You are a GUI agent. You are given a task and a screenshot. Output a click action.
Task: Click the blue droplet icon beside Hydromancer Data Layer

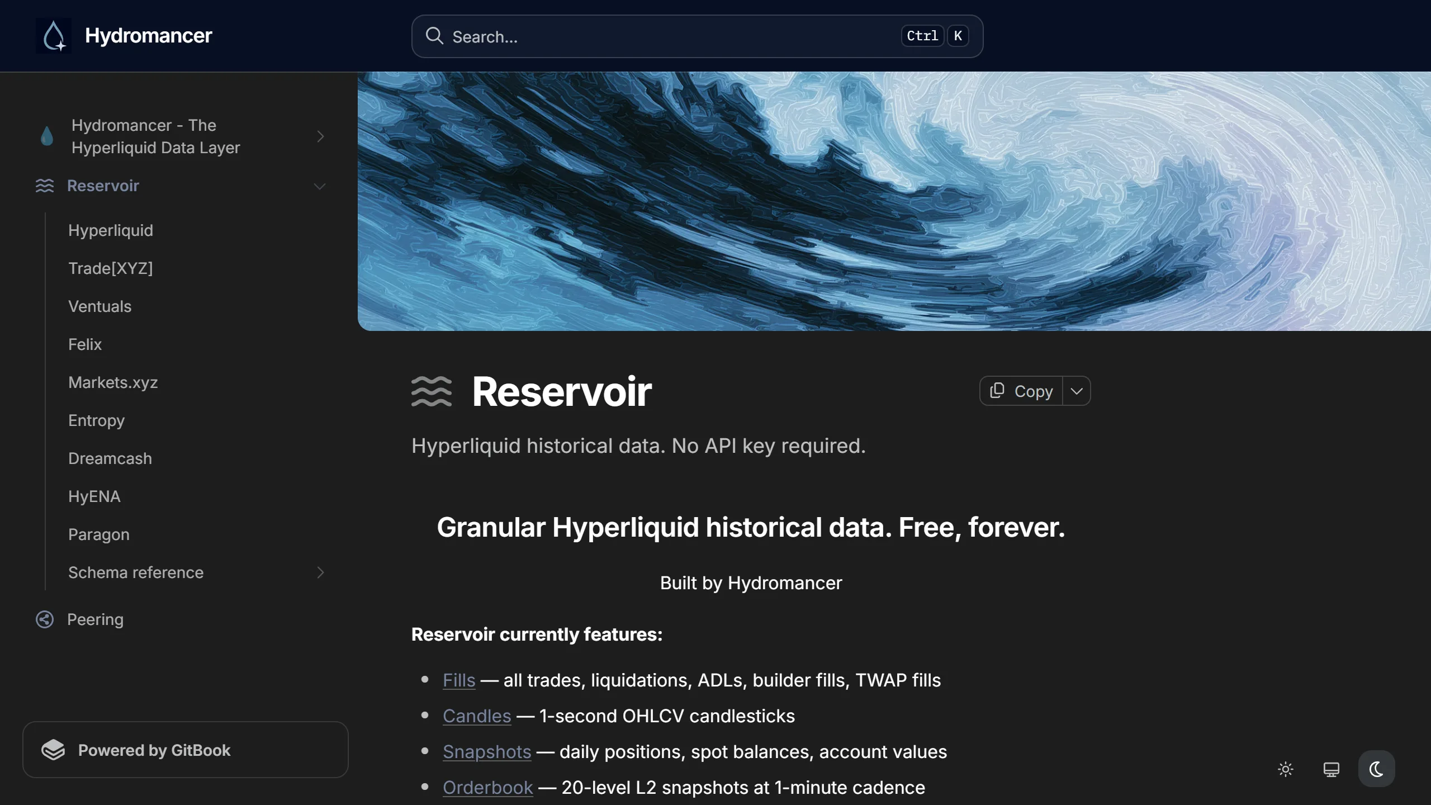[x=47, y=136]
